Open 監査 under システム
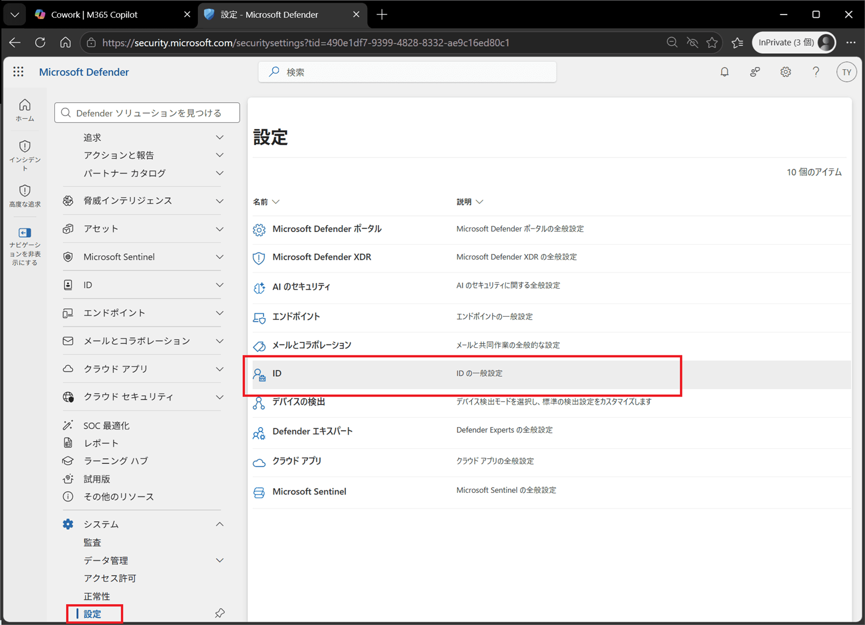 [x=92, y=542]
